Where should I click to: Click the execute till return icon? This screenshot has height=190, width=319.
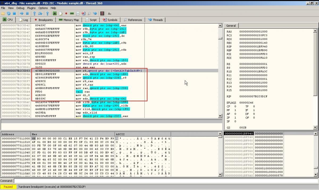coord(48,13)
